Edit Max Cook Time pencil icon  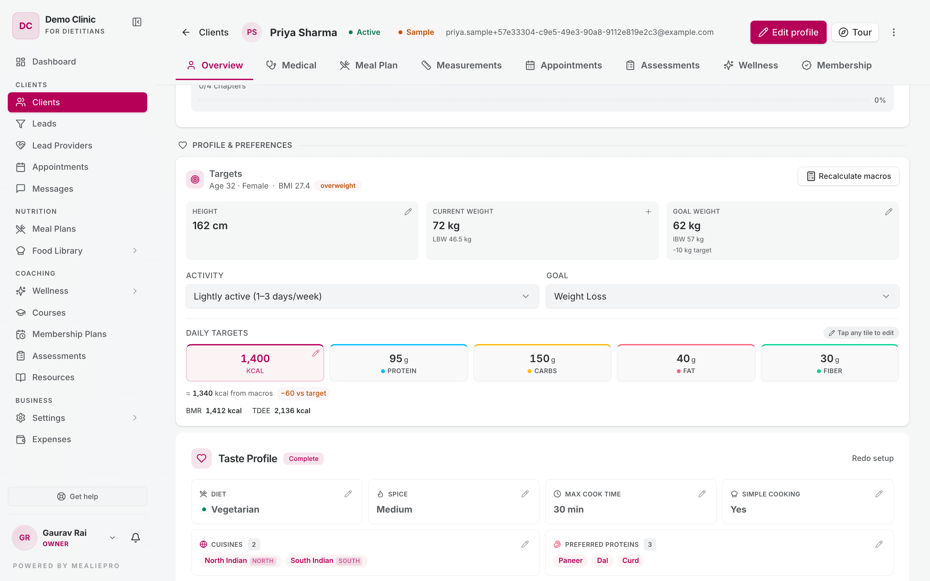(702, 494)
